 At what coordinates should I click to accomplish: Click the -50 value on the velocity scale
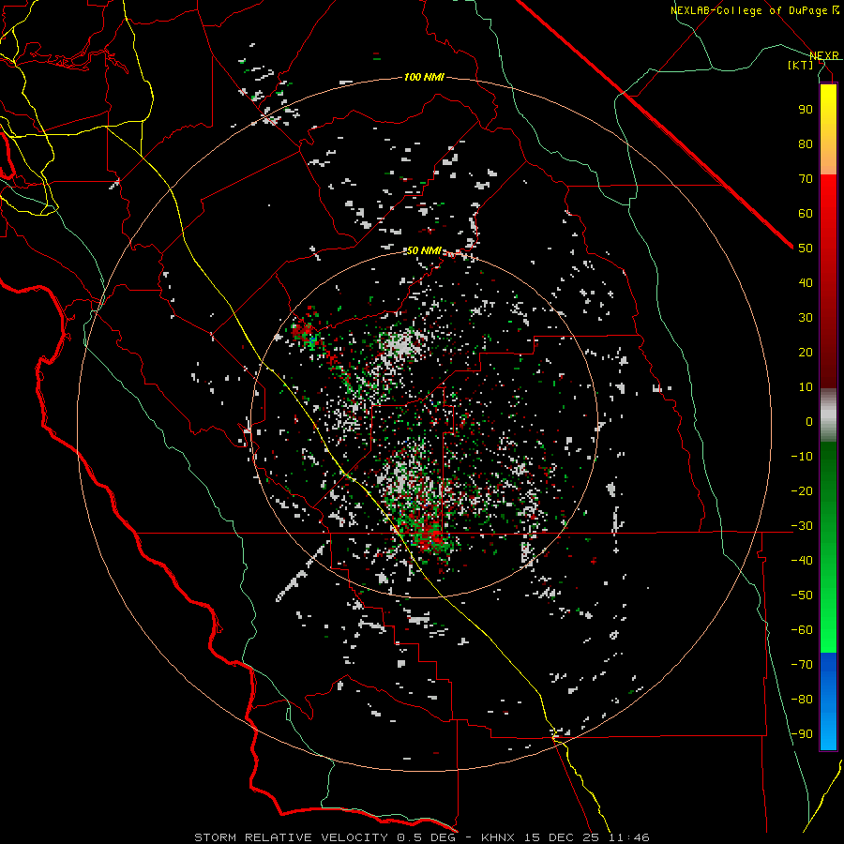point(802,595)
